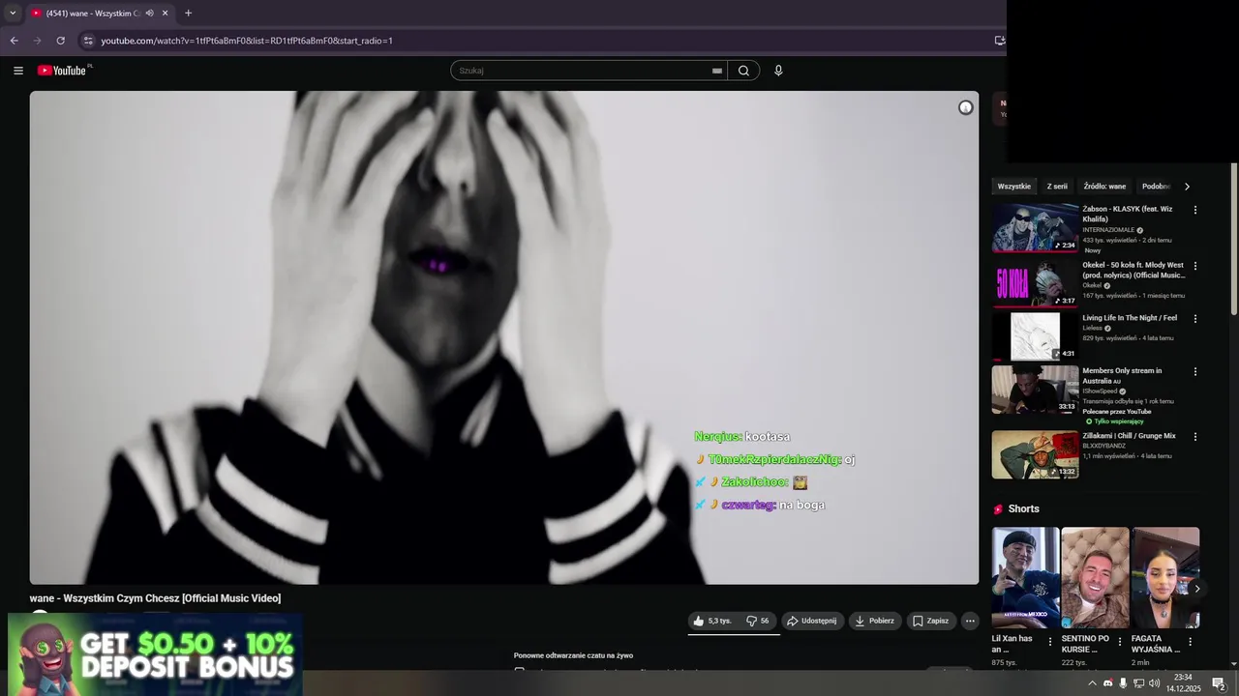Click the clock showing 23:34
1239x696 pixels.
click(1183, 678)
